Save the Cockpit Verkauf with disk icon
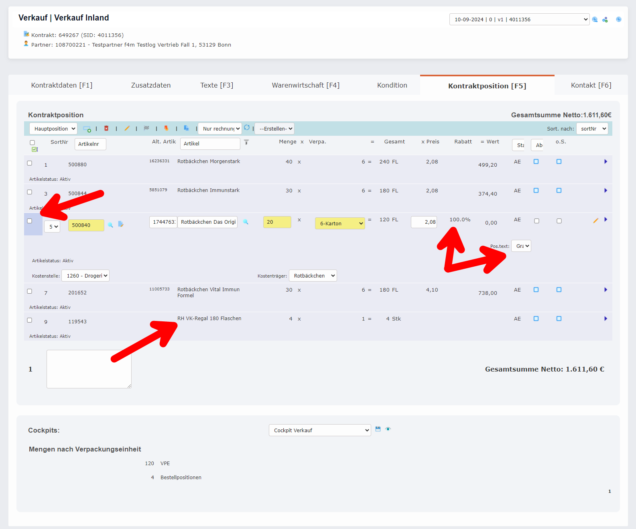Viewport: 636px width, 529px height. point(378,429)
